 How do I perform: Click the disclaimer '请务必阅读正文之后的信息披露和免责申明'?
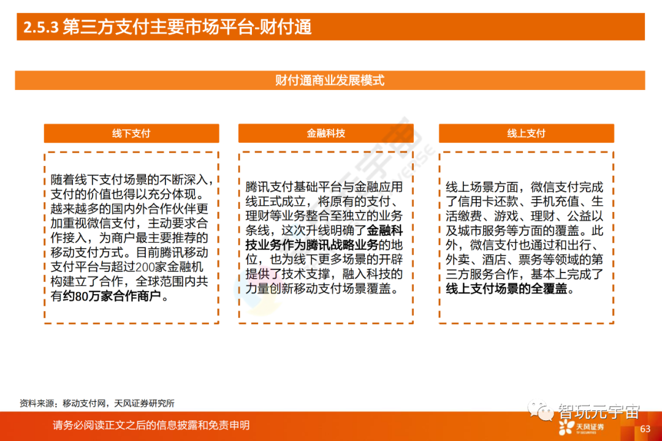pos(151,425)
